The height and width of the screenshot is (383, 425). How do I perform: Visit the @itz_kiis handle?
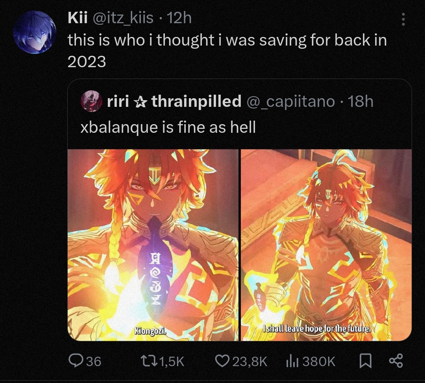click(x=123, y=18)
